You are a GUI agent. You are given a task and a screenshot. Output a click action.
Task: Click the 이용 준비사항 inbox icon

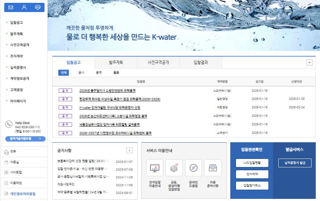[213, 168]
